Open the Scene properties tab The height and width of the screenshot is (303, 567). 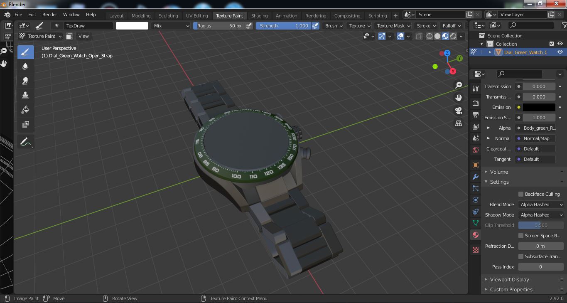(x=476, y=138)
